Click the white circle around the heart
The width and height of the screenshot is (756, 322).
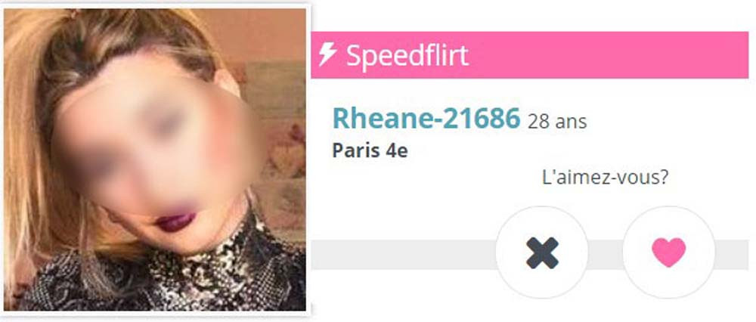[669, 252]
